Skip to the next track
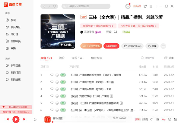 point(25,119)
